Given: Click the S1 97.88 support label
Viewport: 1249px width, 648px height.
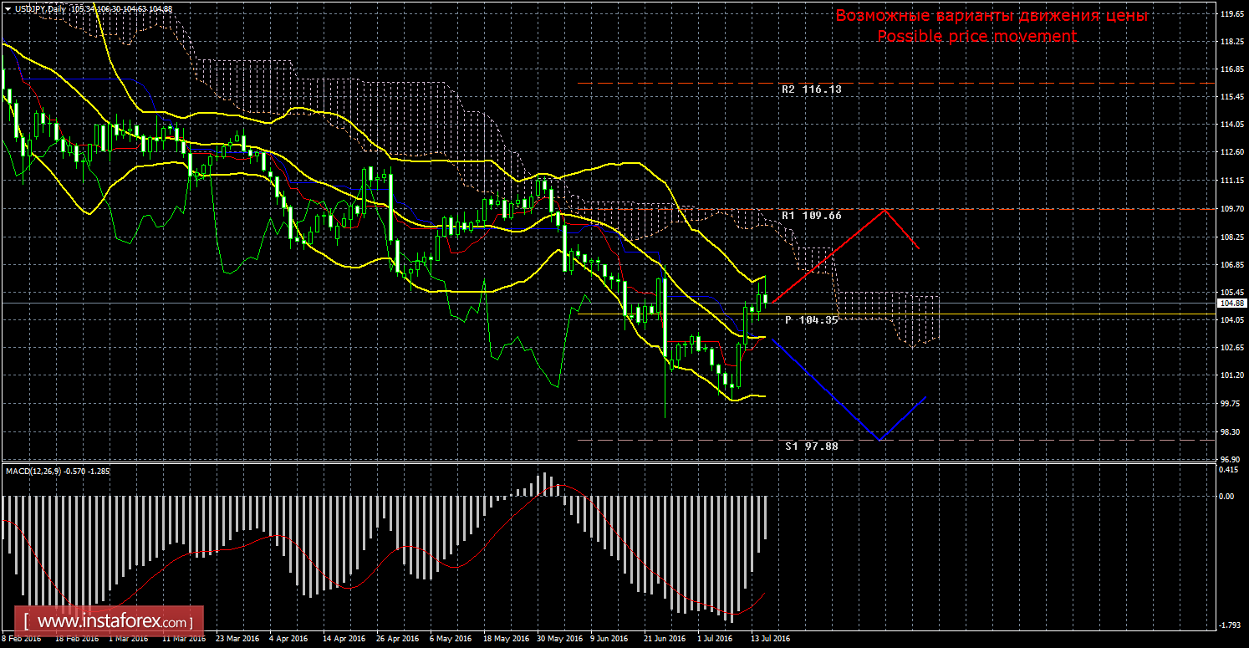Looking at the screenshot, I should [811, 446].
